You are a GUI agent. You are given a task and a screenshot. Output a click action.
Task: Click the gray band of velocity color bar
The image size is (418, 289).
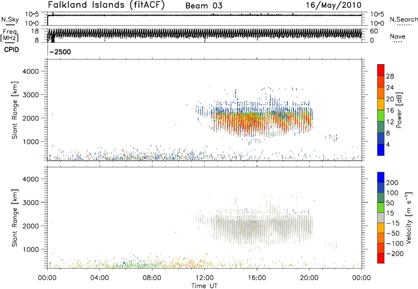pos(381,218)
